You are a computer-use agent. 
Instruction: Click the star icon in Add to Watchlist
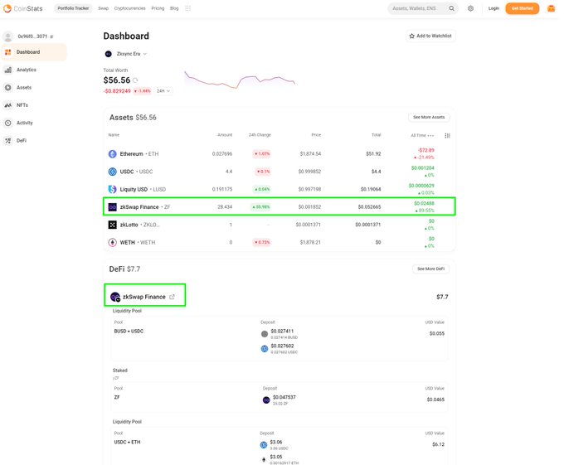412,36
